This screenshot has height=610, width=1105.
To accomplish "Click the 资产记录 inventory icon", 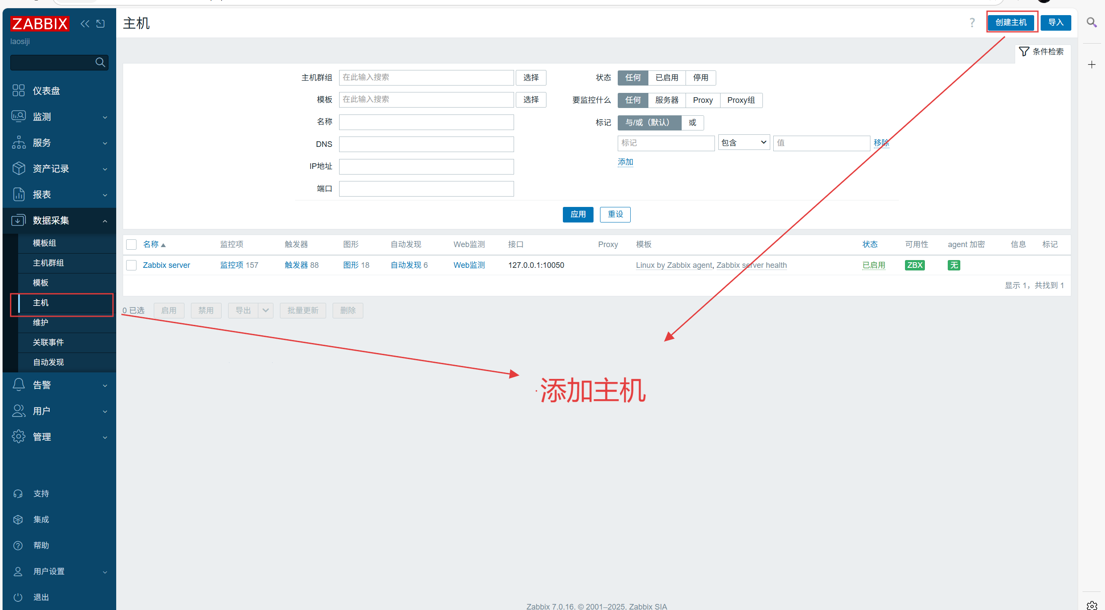I will point(19,168).
